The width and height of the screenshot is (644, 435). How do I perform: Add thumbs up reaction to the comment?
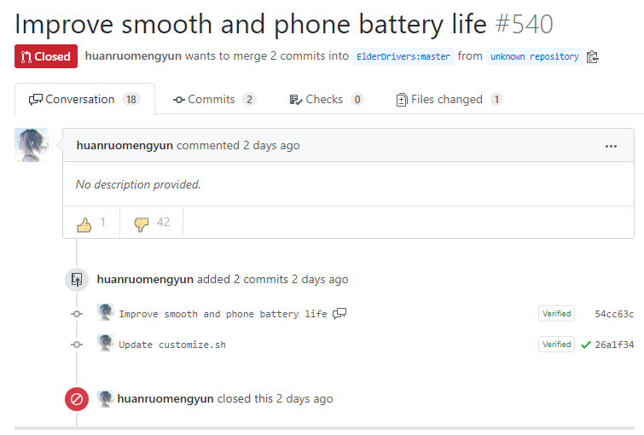(91, 223)
